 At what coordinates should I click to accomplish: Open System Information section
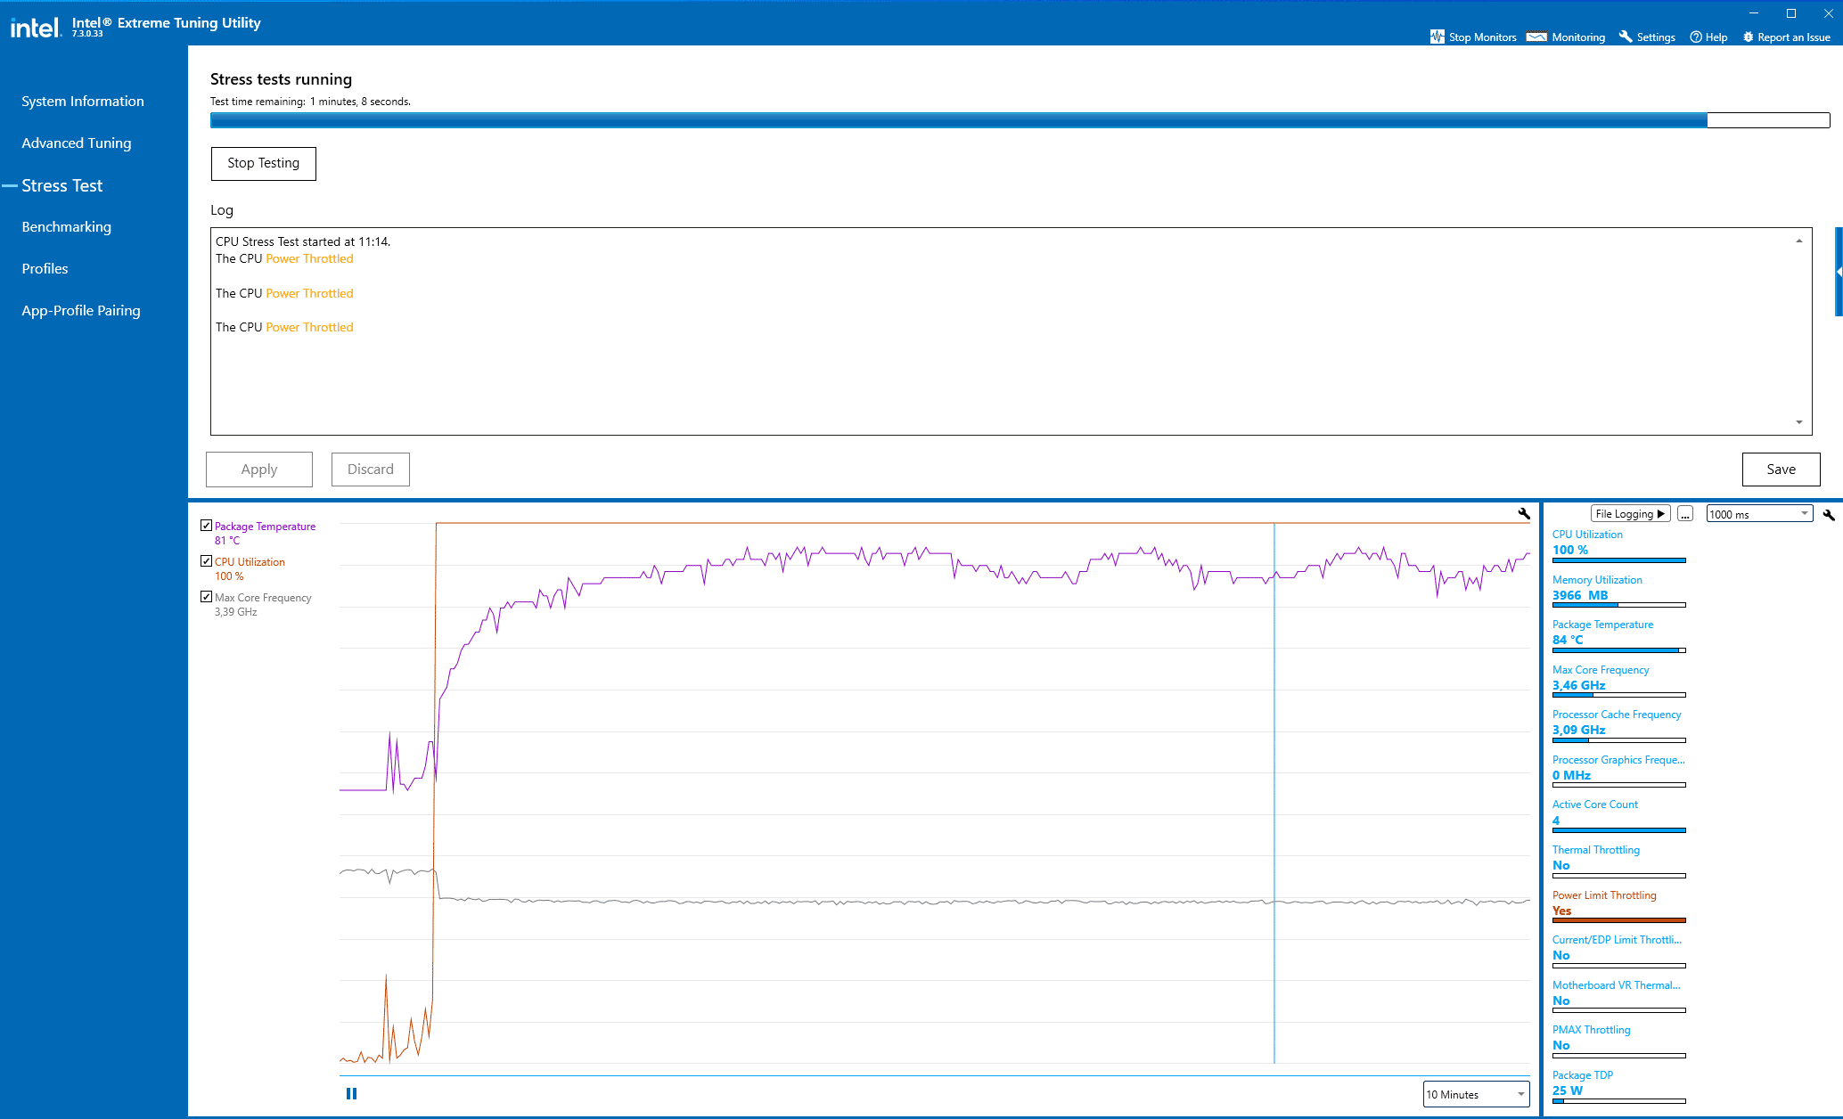tap(83, 102)
